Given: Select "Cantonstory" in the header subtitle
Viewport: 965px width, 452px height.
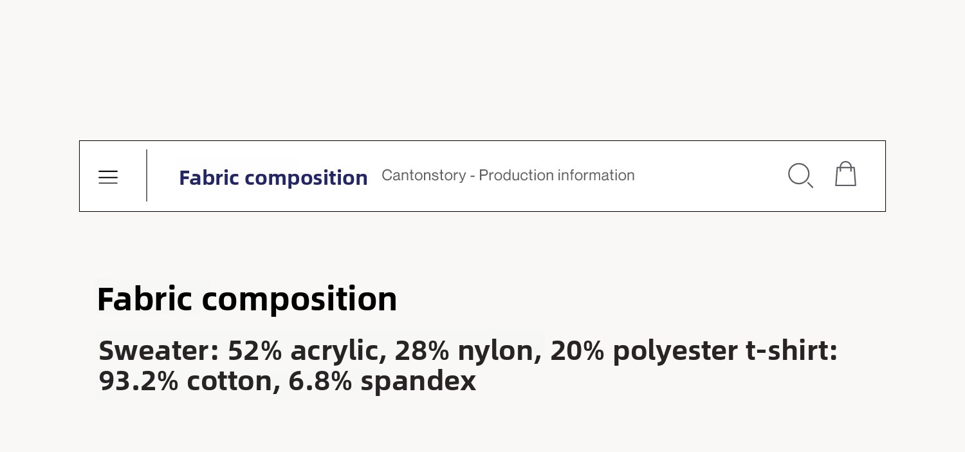Looking at the screenshot, I should point(423,175).
